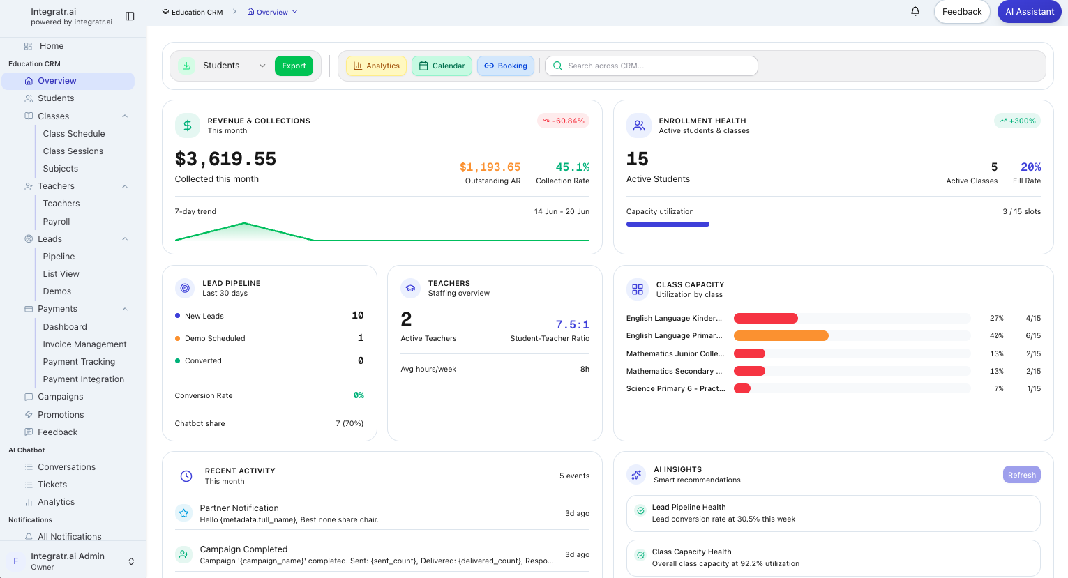Toggle the sidebar collapse icon
The height and width of the screenshot is (578, 1068).
[x=130, y=16]
